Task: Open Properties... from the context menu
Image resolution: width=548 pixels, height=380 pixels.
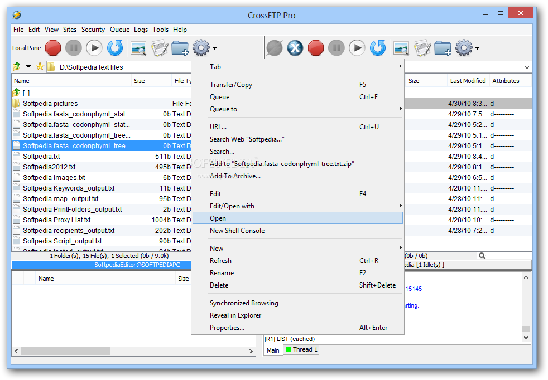Action: (x=298, y=328)
